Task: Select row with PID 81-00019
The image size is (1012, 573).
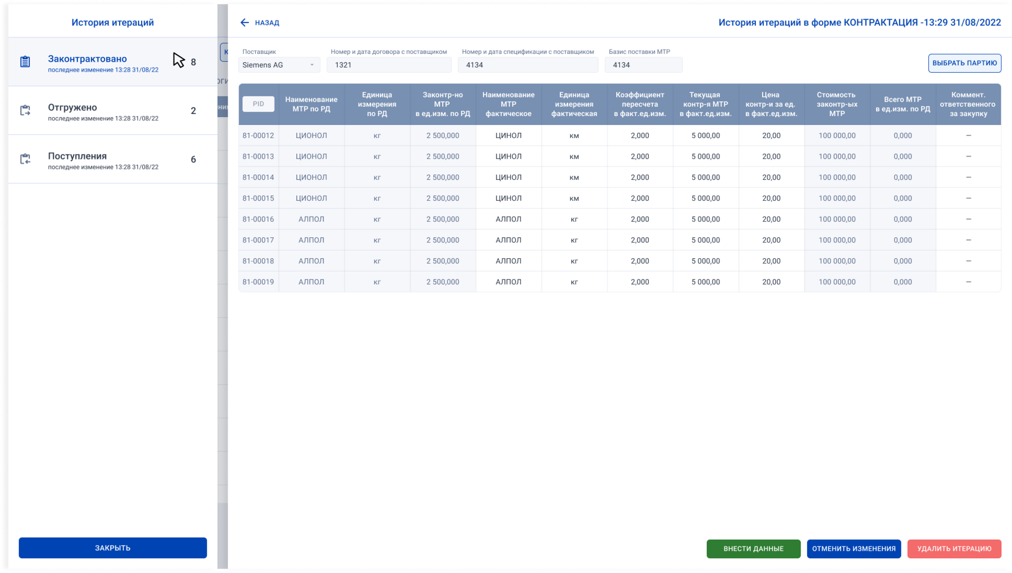Action: pyautogui.click(x=620, y=282)
